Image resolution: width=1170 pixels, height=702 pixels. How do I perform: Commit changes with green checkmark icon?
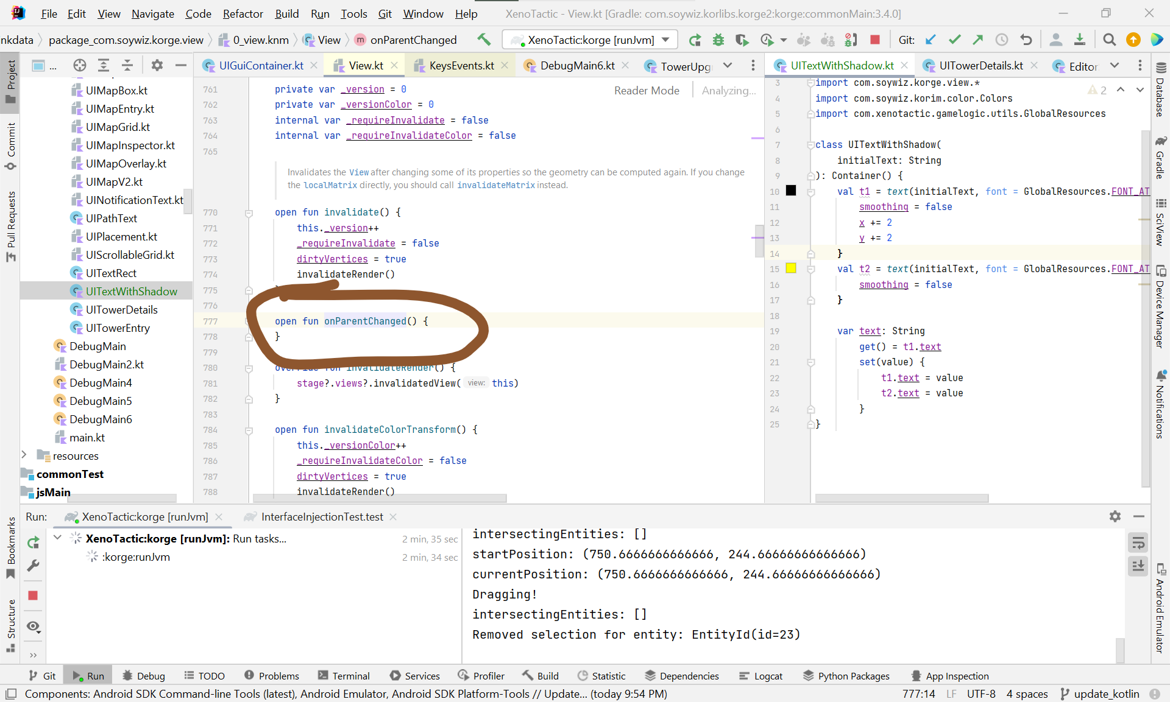click(x=954, y=40)
